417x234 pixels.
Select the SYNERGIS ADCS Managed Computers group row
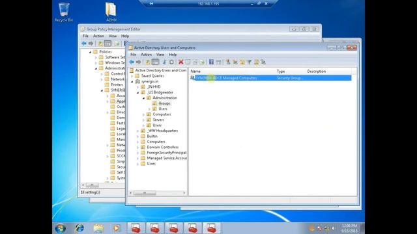270,78
